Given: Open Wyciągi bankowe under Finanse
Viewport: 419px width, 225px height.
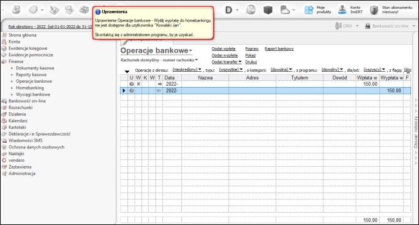Looking at the screenshot, I should (33, 94).
